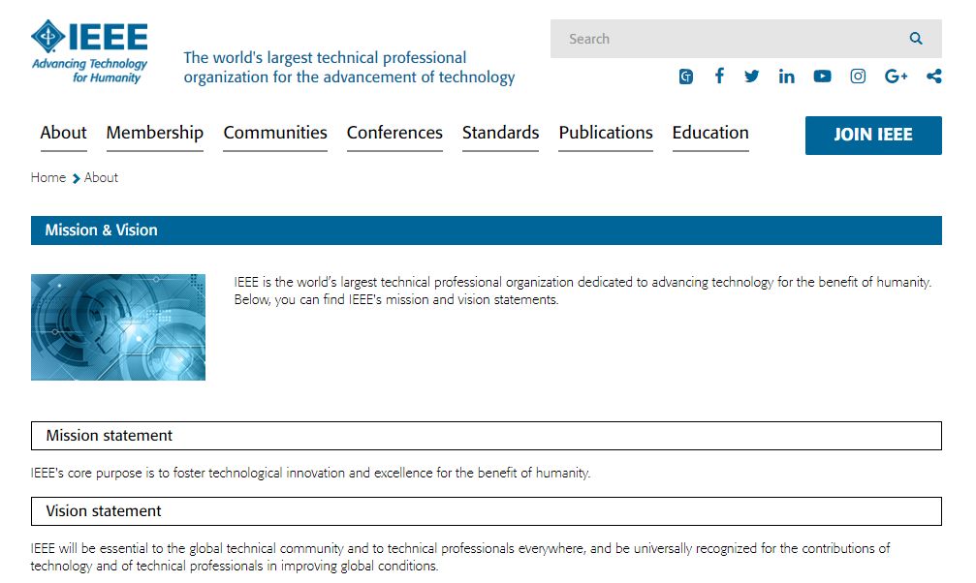976x583 pixels.
Task: Open IEEE's YouTube icon
Action: pos(822,76)
